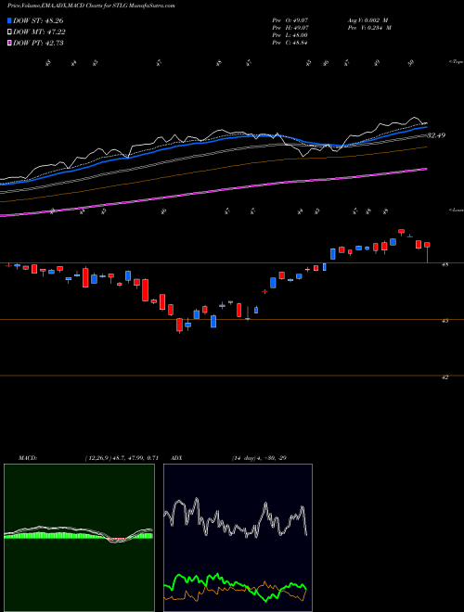Screen dimensions: 464x612
Task: Click the 45 price axis label
Action: [x=445, y=321]
